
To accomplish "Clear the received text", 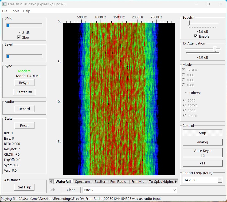I will point(71,190).
